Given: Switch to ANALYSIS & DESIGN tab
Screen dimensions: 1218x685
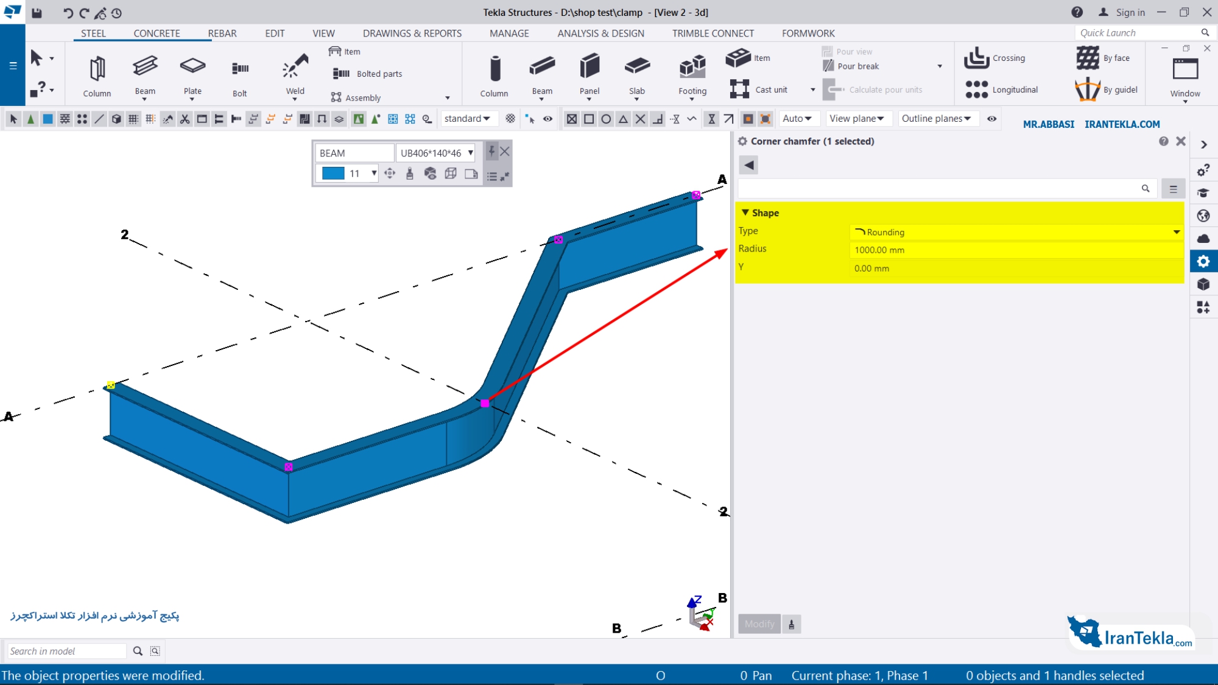Looking at the screenshot, I should [600, 33].
